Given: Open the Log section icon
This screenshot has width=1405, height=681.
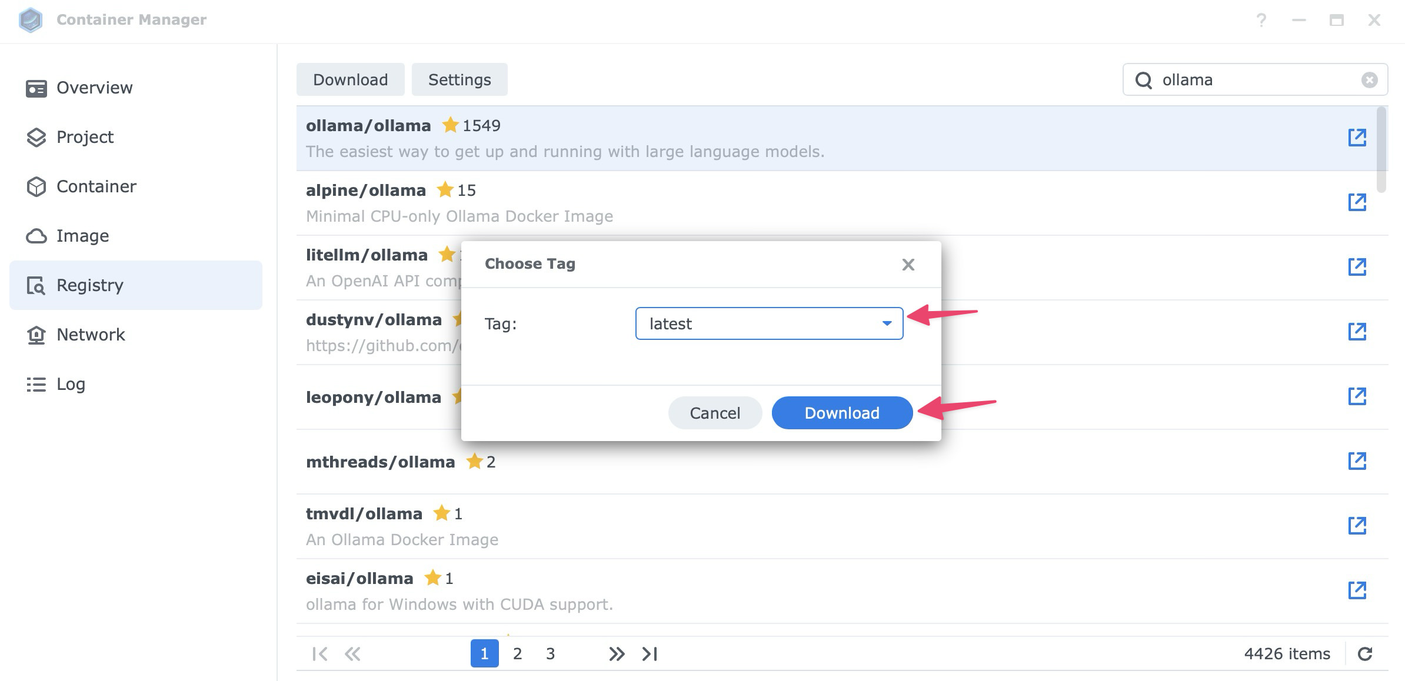Looking at the screenshot, I should click(x=36, y=383).
